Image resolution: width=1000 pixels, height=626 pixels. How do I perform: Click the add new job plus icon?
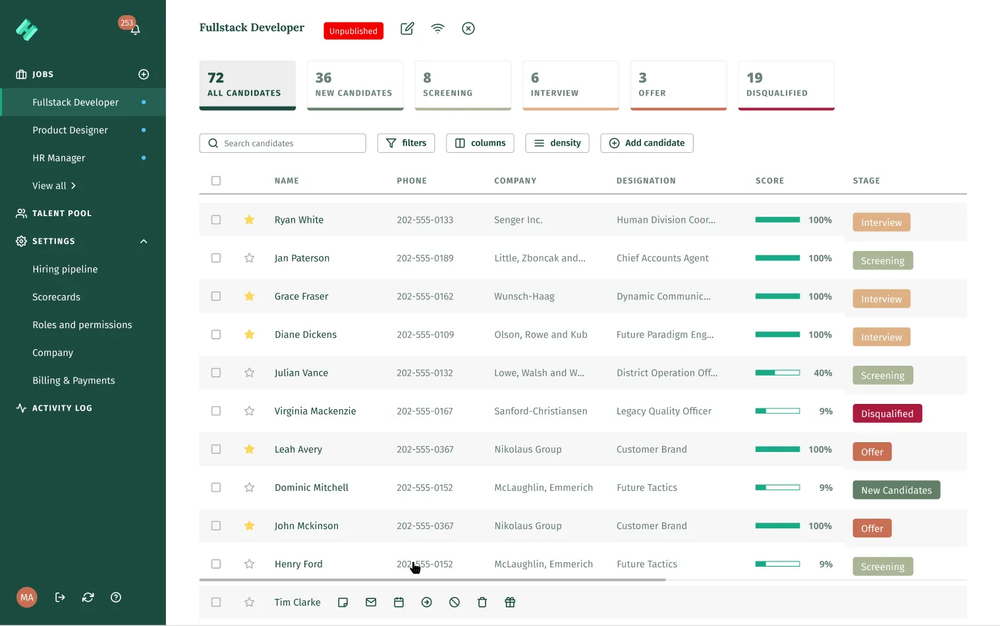point(144,74)
